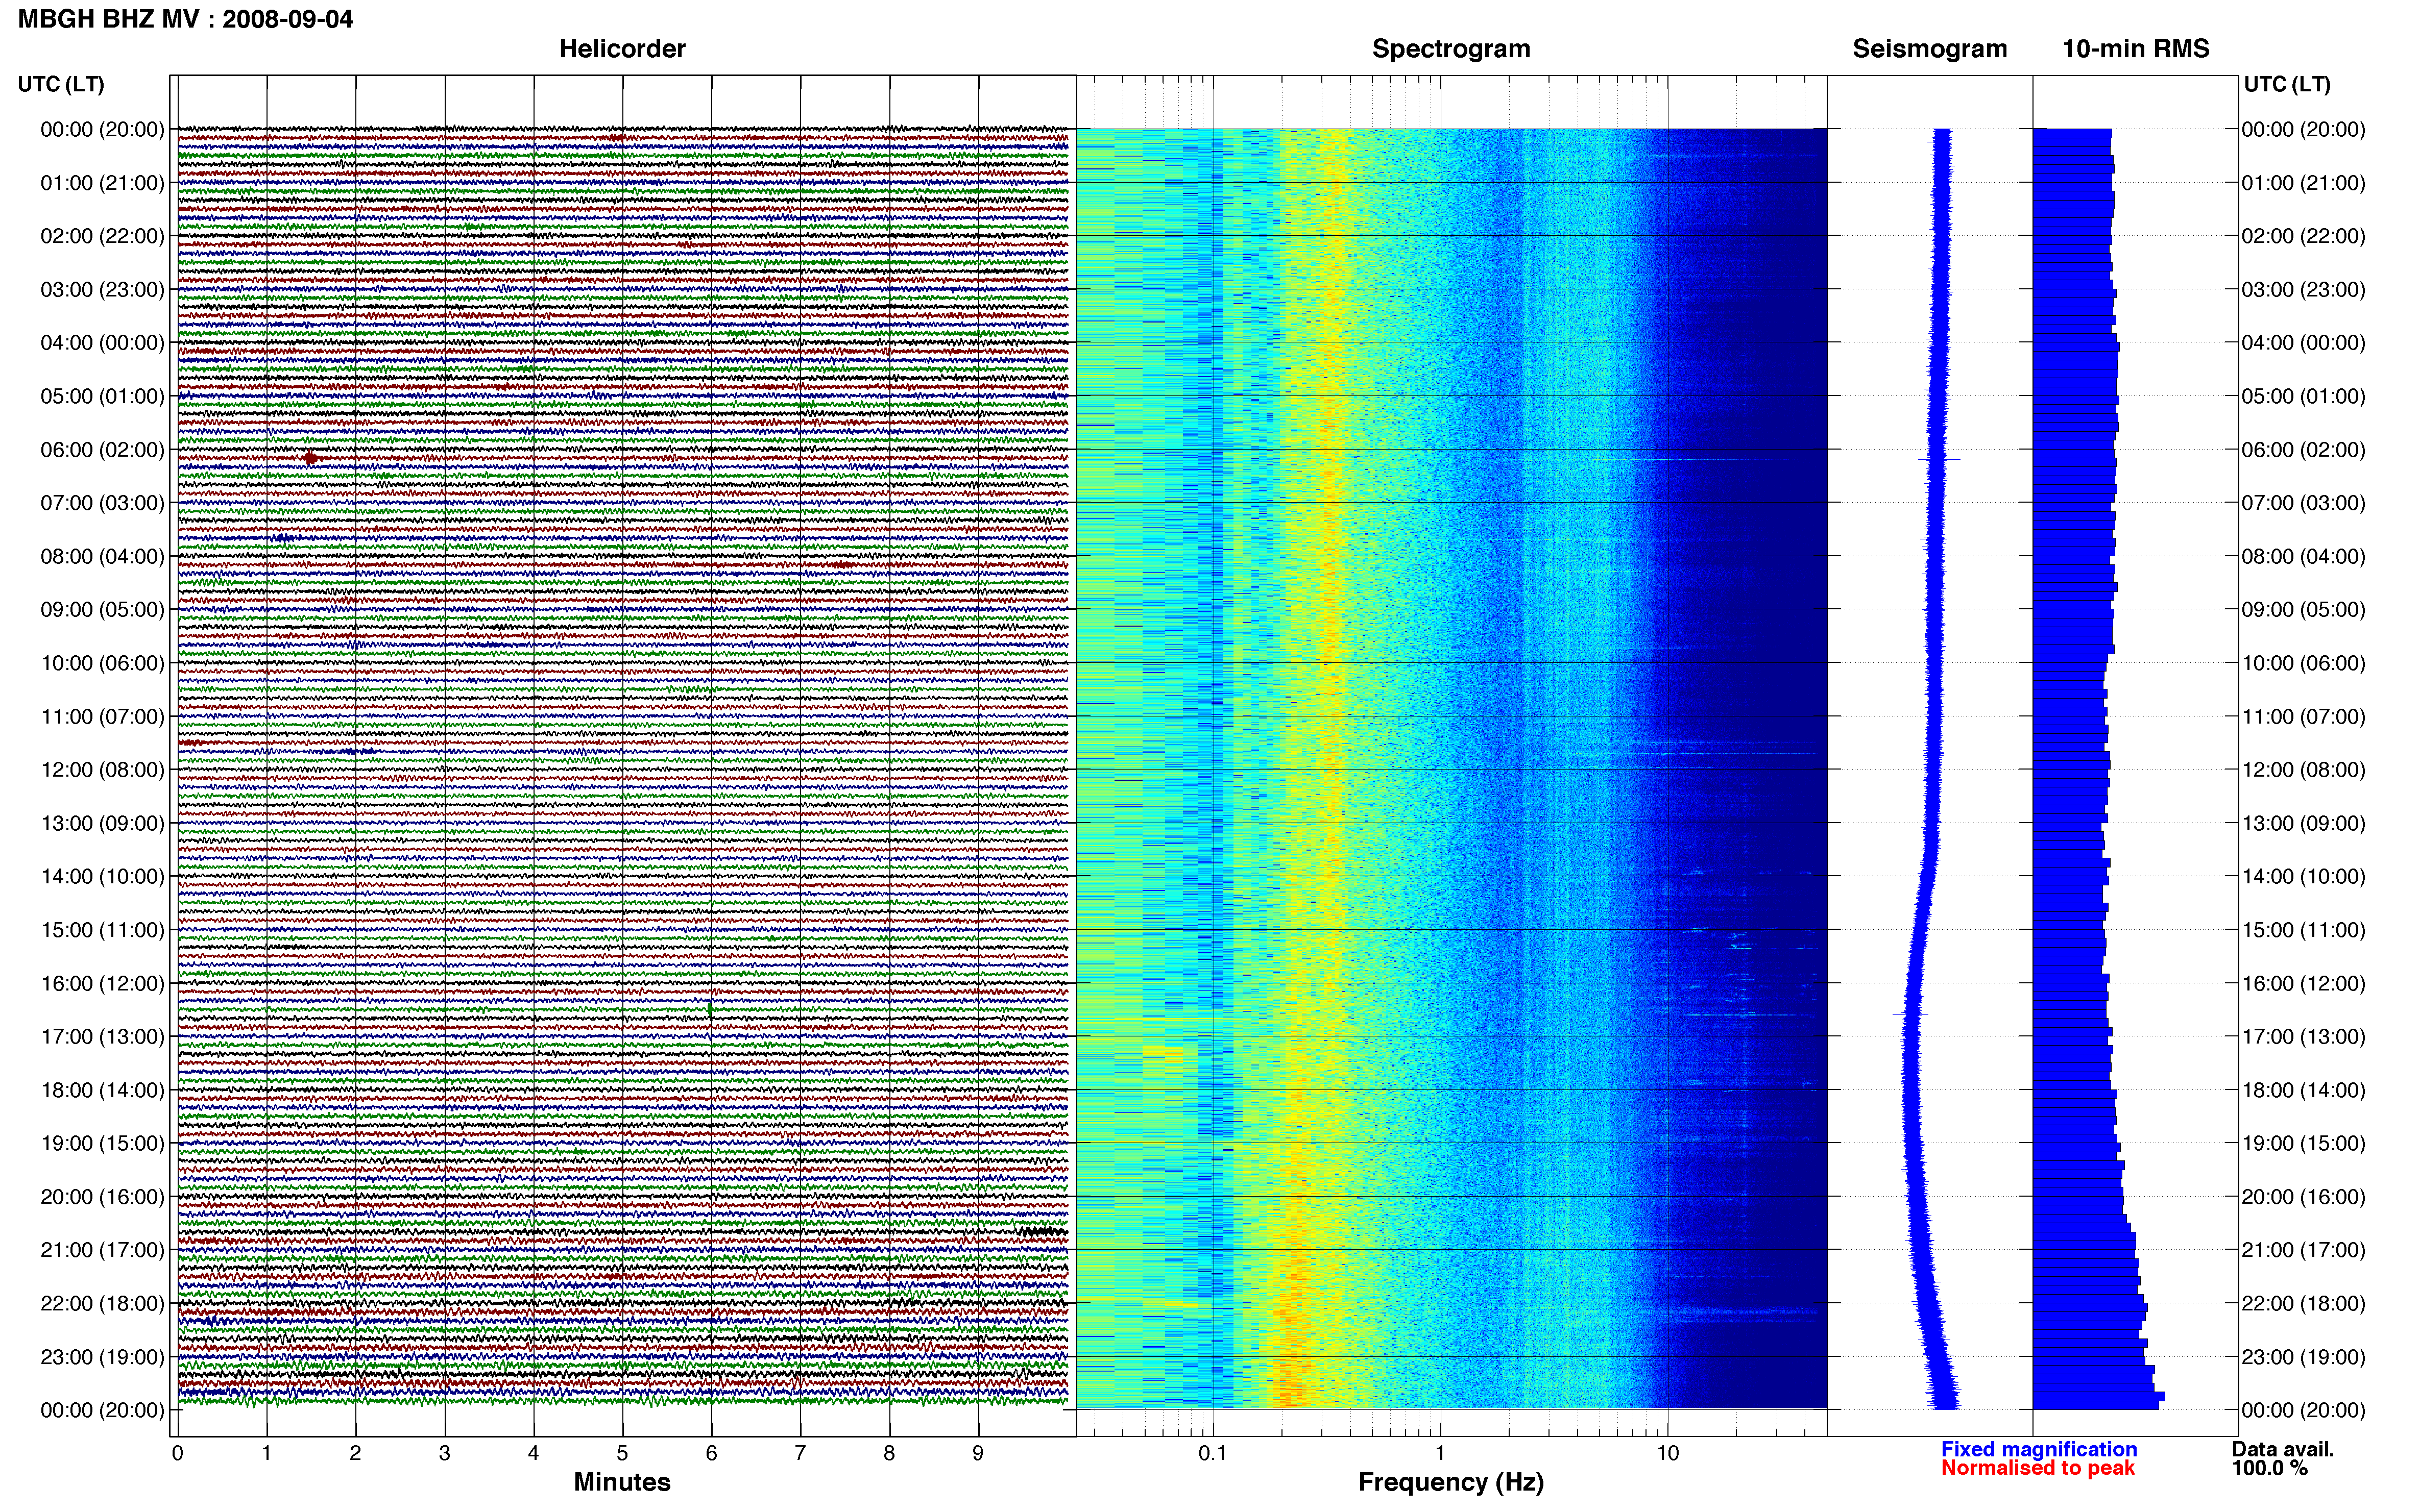Image resolution: width=2420 pixels, height=1512 pixels.
Task: Click the 'Helicorder' panel heading
Action: click(622, 49)
